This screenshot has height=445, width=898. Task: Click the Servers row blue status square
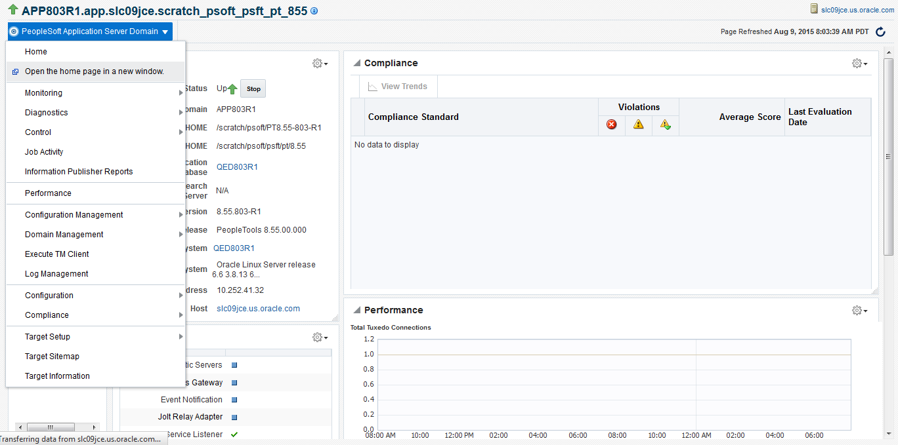click(x=234, y=365)
